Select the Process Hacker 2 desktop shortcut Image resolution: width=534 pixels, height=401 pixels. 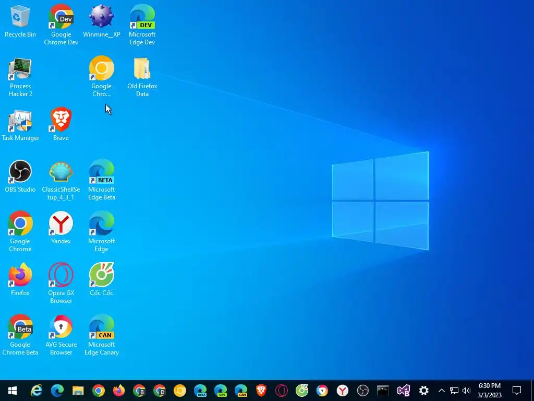(x=20, y=77)
